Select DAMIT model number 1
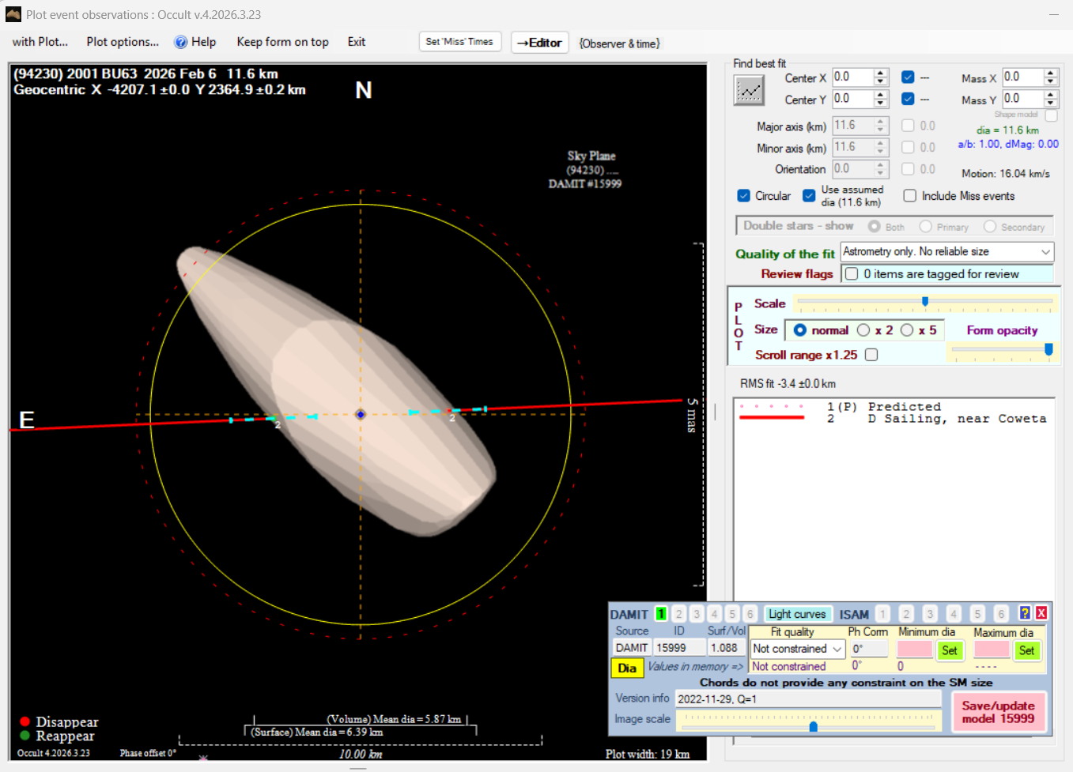 tap(661, 614)
